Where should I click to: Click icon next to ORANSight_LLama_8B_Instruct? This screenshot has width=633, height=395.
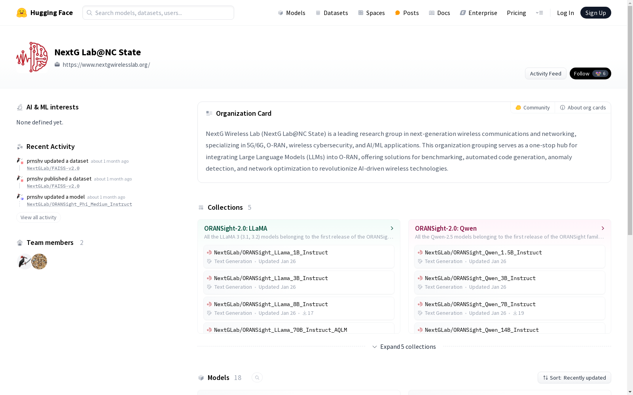209,304
